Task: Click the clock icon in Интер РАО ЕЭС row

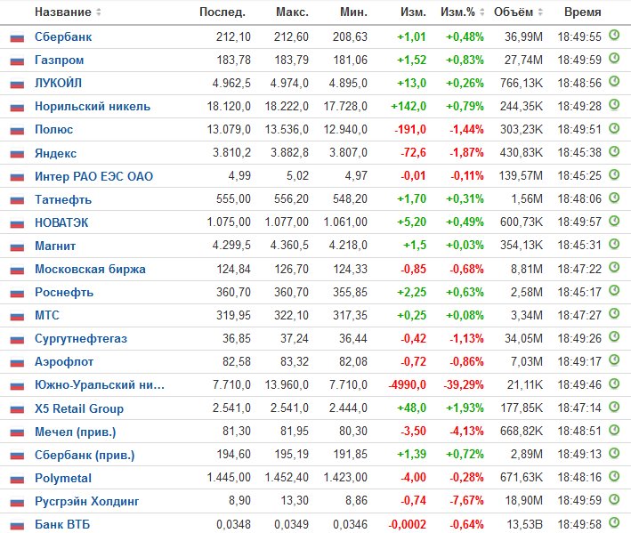Action: click(614, 174)
